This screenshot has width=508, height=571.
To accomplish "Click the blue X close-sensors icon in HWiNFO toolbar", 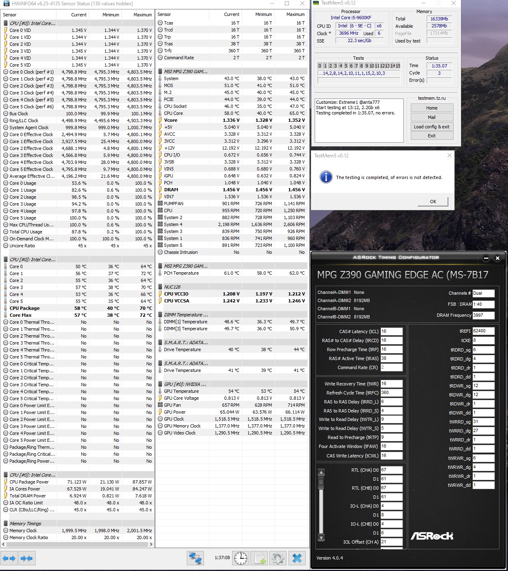I will 297,558.
